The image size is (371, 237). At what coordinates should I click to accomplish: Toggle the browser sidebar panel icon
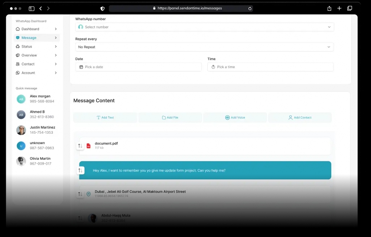click(31, 8)
